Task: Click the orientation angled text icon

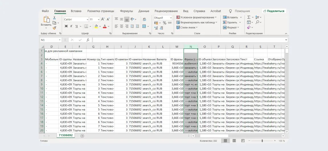Action: click(x=132, y=19)
